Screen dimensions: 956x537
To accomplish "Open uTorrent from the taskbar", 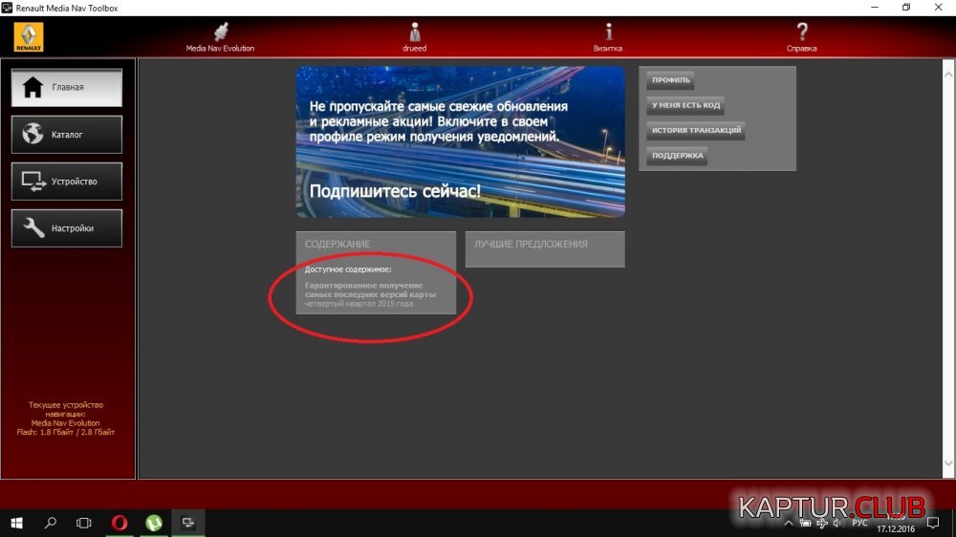I will (153, 523).
